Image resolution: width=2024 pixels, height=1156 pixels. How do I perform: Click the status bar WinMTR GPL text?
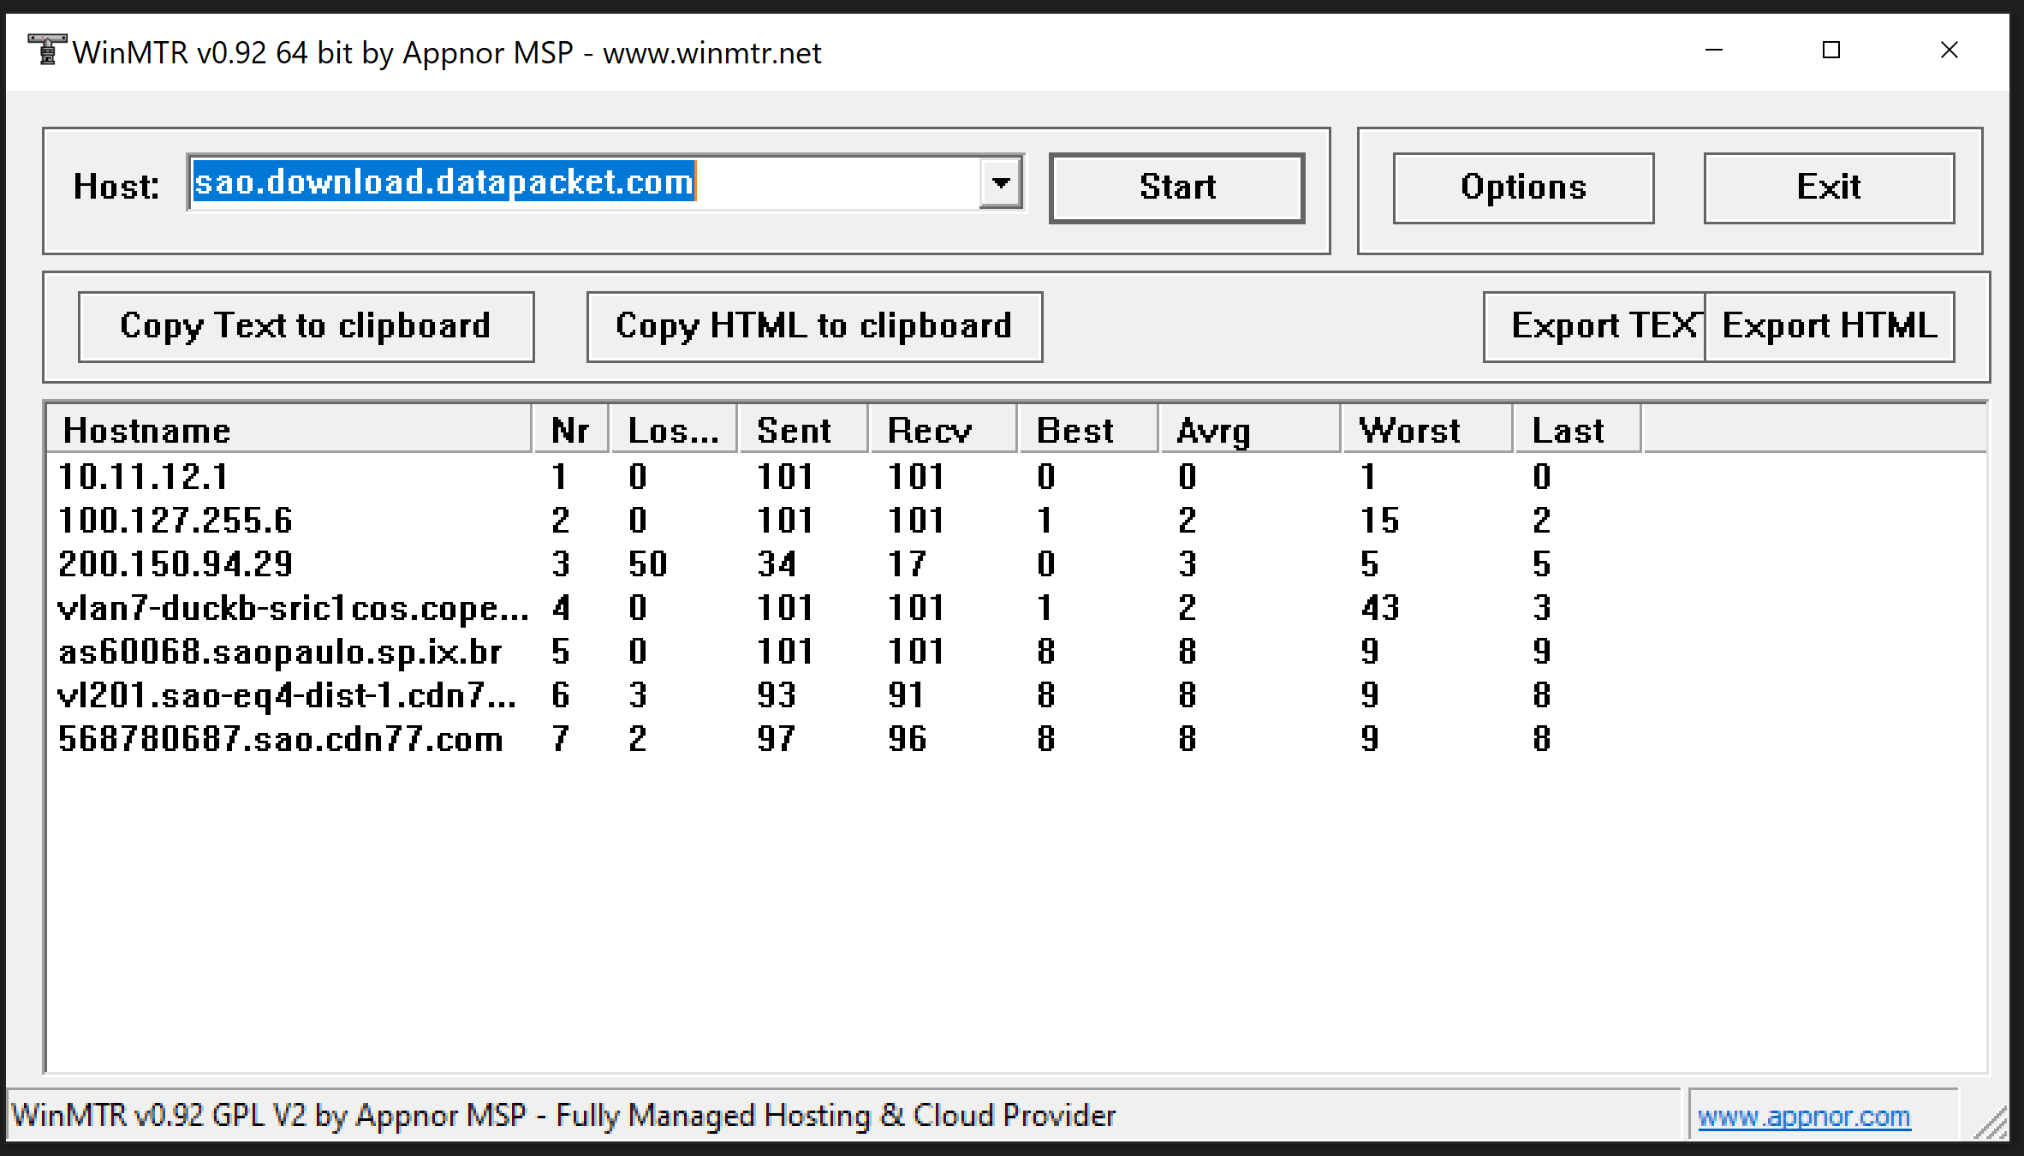563,1116
